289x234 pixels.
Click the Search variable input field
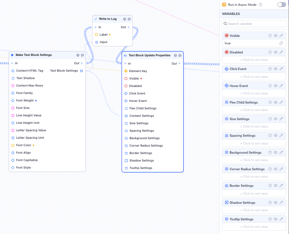click(254, 24)
